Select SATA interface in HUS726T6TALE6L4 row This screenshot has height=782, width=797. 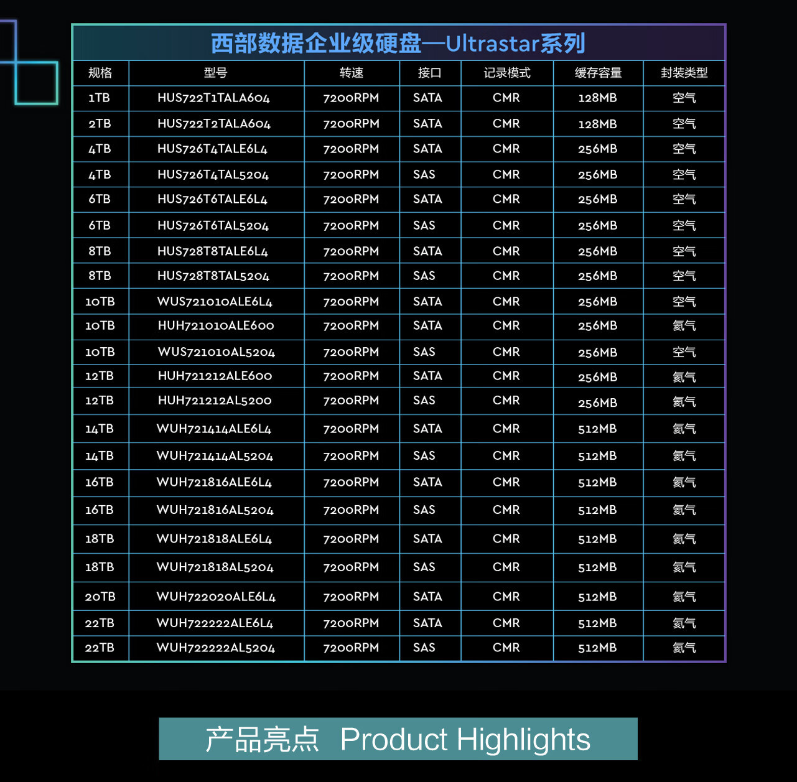click(427, 199)
